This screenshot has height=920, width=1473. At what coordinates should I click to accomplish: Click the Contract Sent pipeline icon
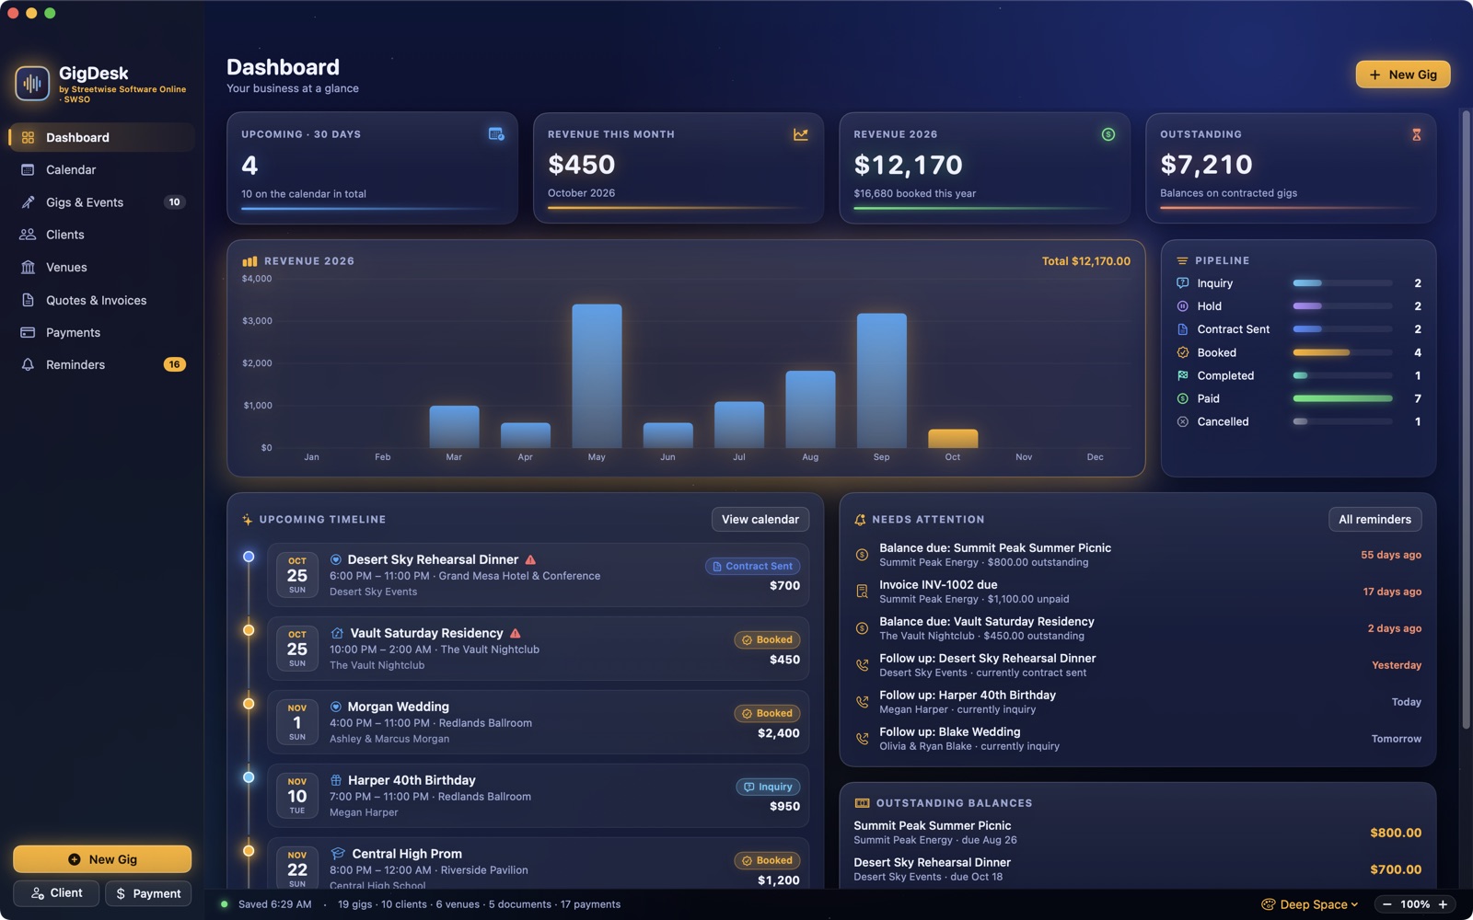tap(1183, 329)
